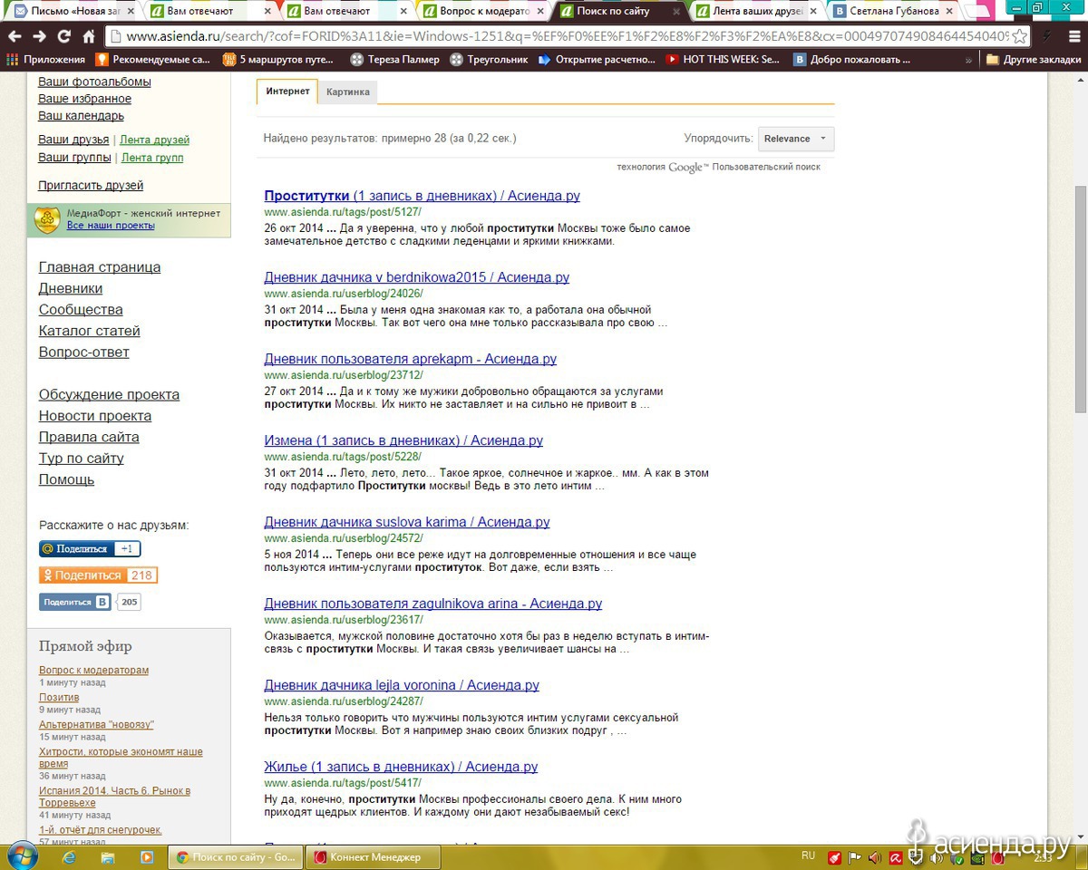This screenshot has height=870, width=1088.
Task: Switch to Письмо «Новая за... mail tab
Action: point(74,11)
